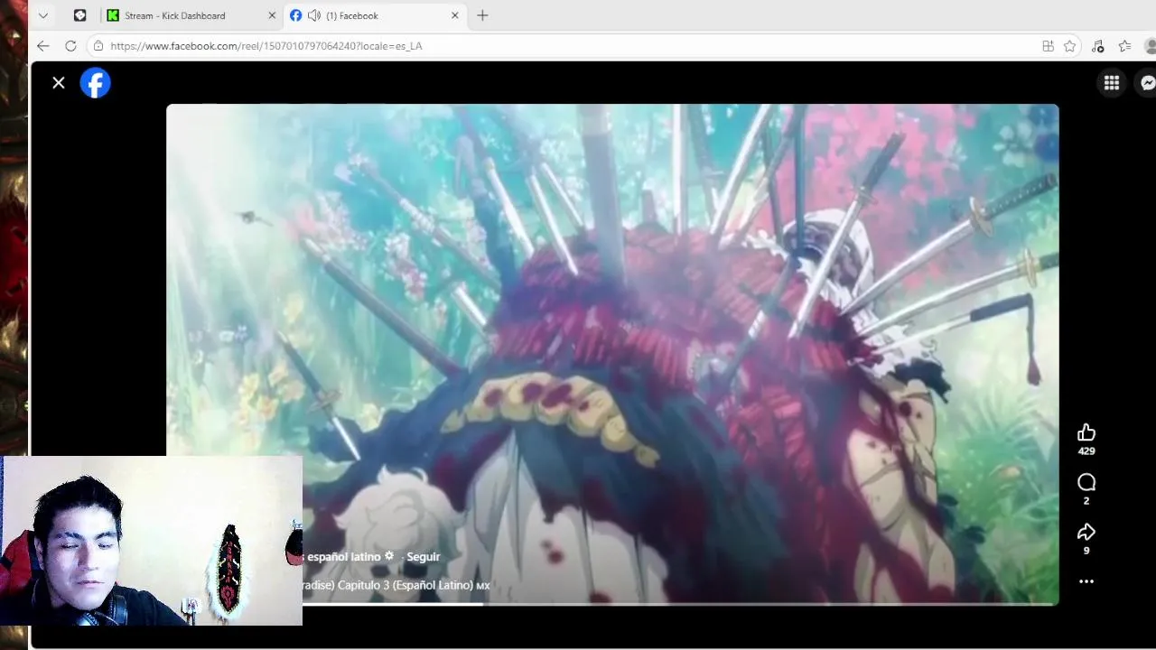Click the 'español latino' page name
The width and height of the screenshot is (1156, 650).
pos(343,557)
